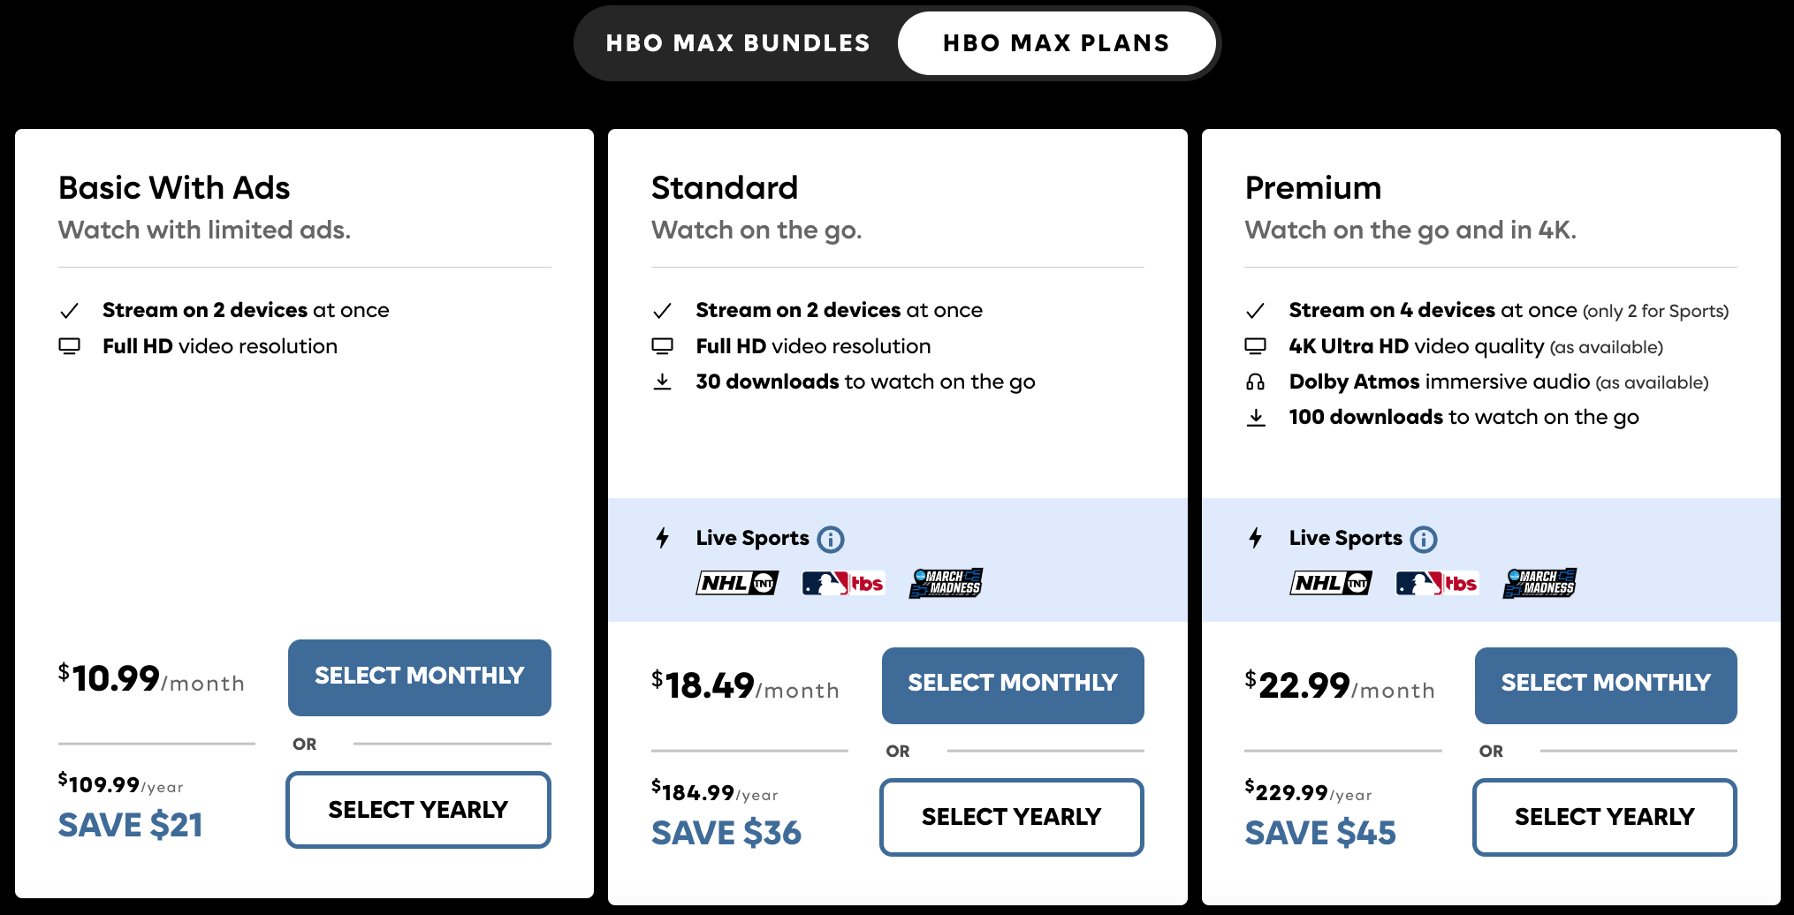Click Live Sports info icon in Premium plan
Image resolution: width=1794 pixels, height=915 pixels.
pos(1424,539)
